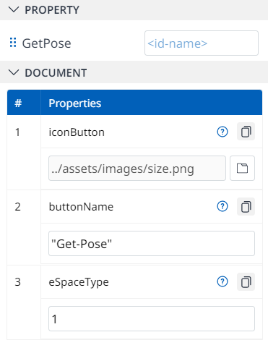Show help for buttonName property
The image size is (268, 340).
[222, 207]
